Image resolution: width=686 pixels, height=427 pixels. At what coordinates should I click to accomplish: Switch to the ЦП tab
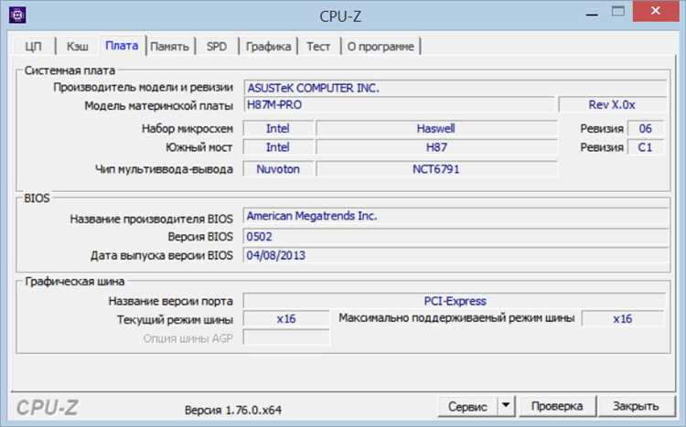33,46
